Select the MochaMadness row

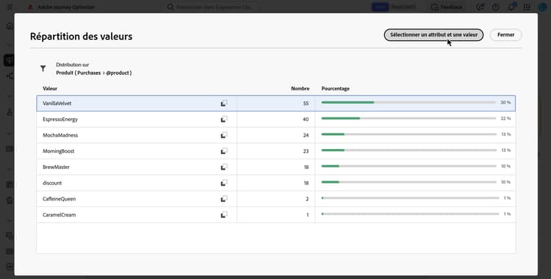275,135
